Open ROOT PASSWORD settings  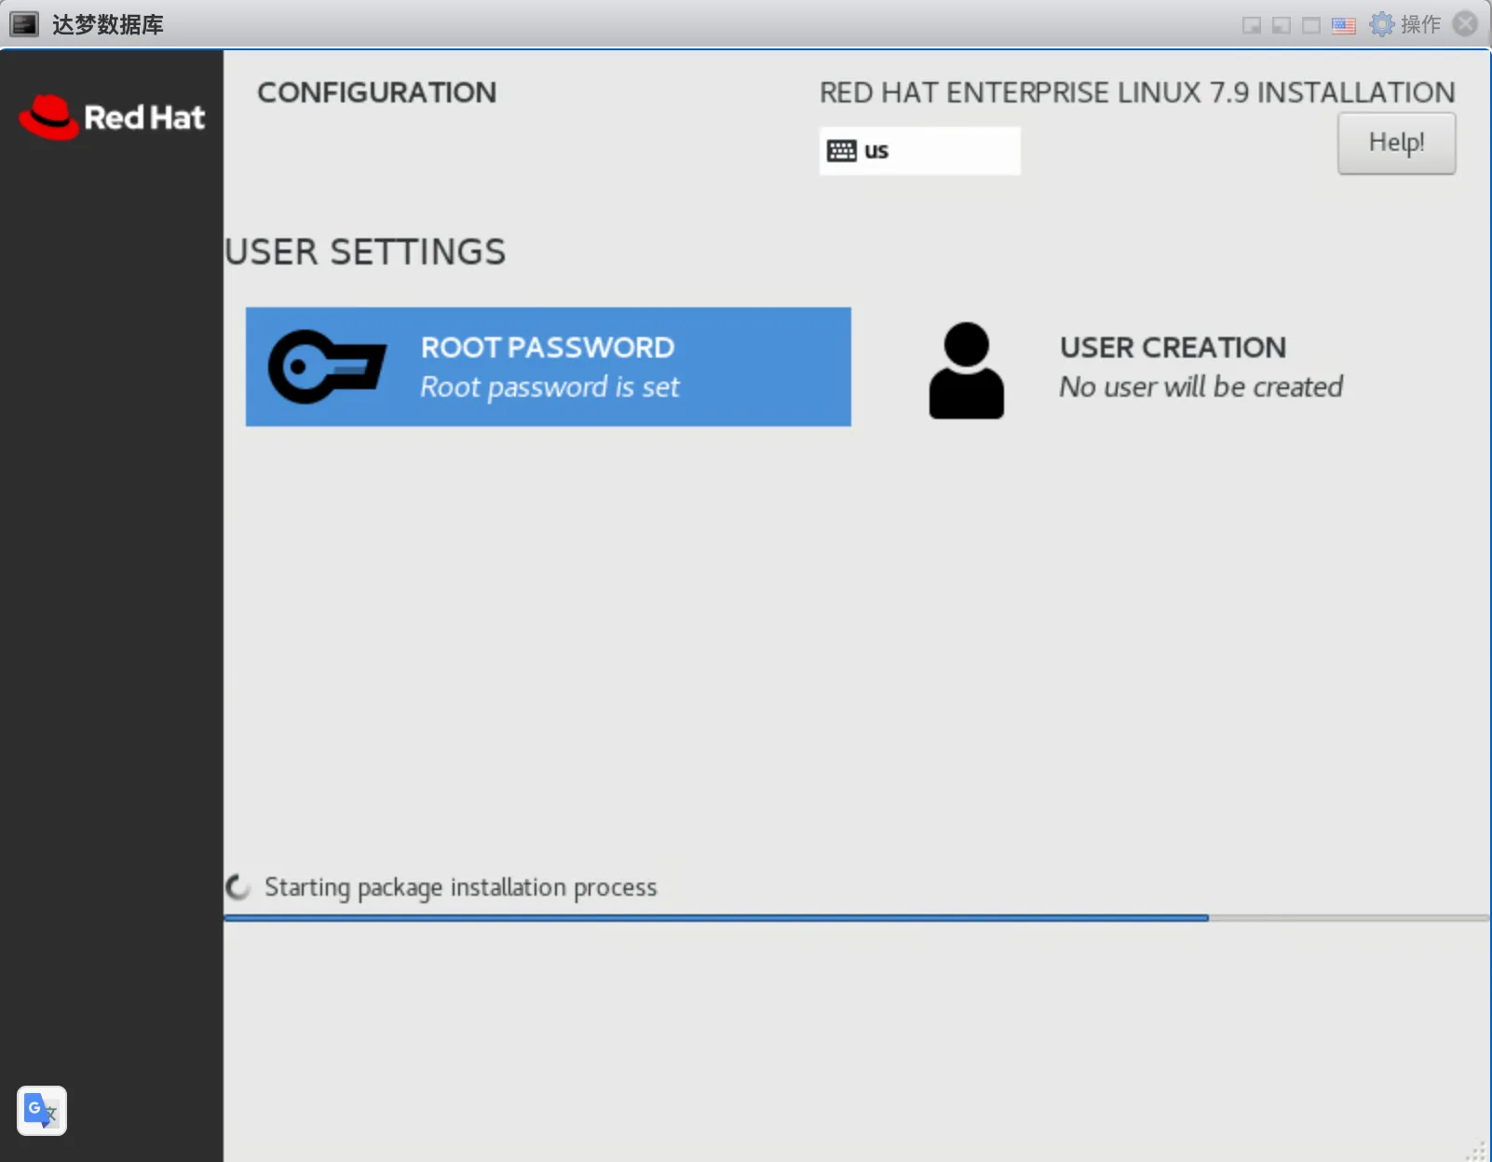click(x=548, y=367)
